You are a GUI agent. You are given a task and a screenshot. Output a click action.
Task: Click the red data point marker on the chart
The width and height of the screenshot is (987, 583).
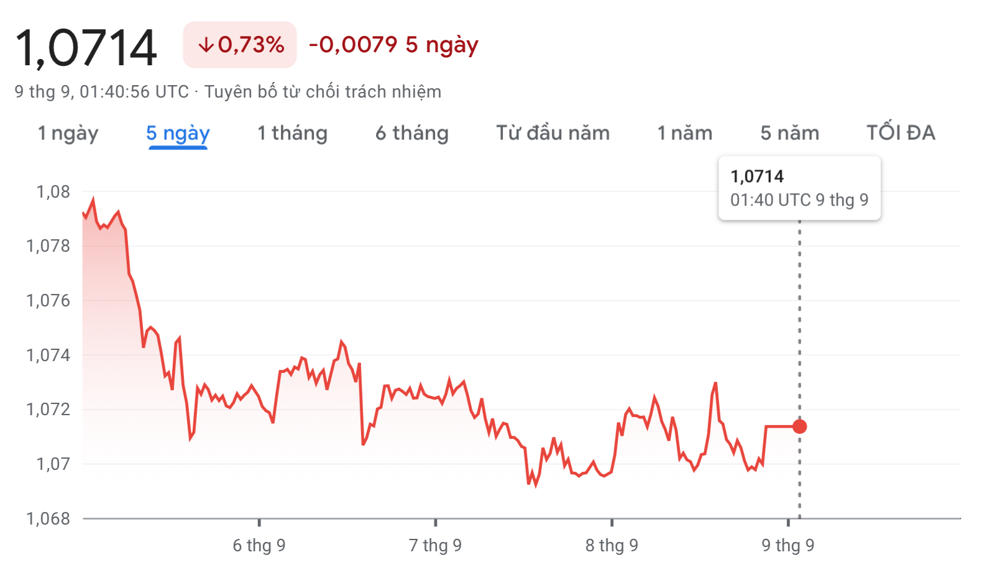coord(800,426)
